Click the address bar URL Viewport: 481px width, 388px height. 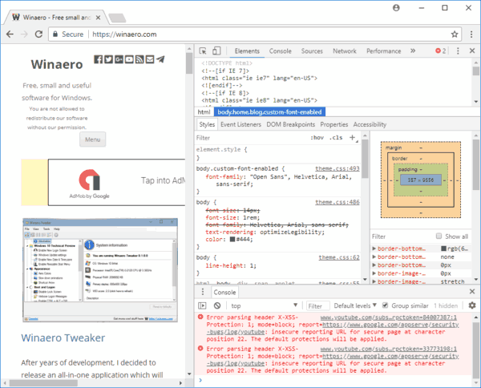(x=124, y=34)
